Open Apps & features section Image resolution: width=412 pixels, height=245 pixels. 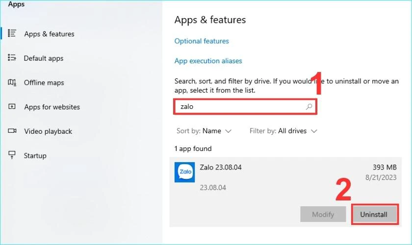point(49,34)
